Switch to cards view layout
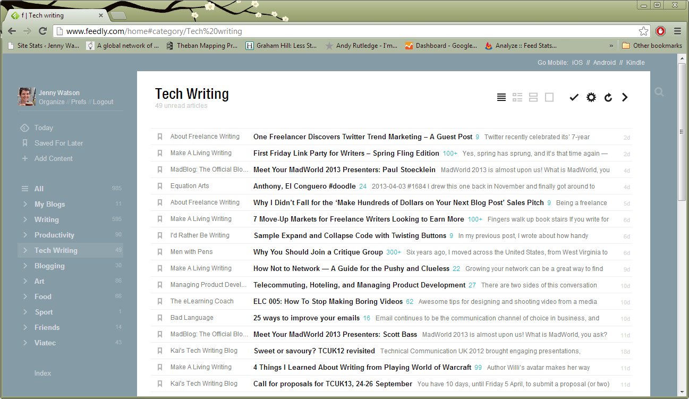 click(533, 97)
